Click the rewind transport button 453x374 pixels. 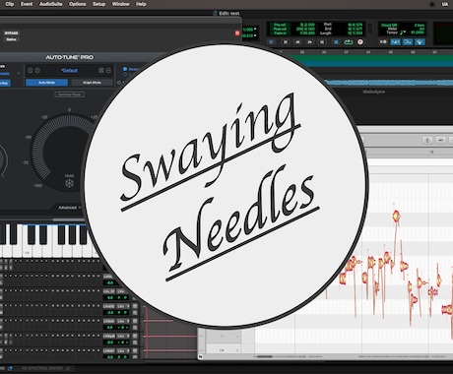(297, 42)
